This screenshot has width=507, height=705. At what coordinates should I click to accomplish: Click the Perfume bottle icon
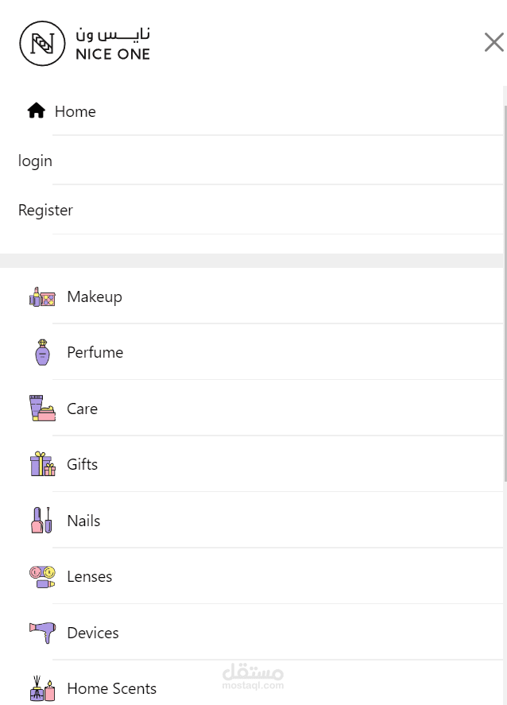(42, 352)
